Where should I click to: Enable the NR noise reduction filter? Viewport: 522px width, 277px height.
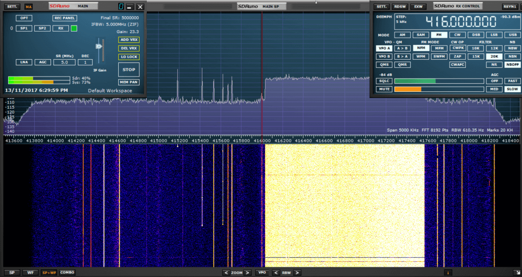[493, 65]
